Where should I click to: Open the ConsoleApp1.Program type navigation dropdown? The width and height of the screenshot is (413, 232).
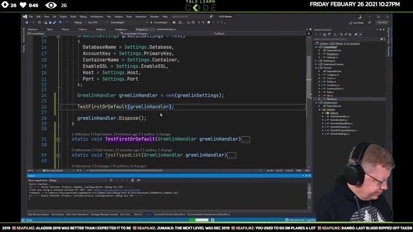point(166,34)
